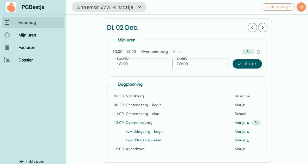Open the Facturen menu item

pyautogui.click(x=27, y=47)
